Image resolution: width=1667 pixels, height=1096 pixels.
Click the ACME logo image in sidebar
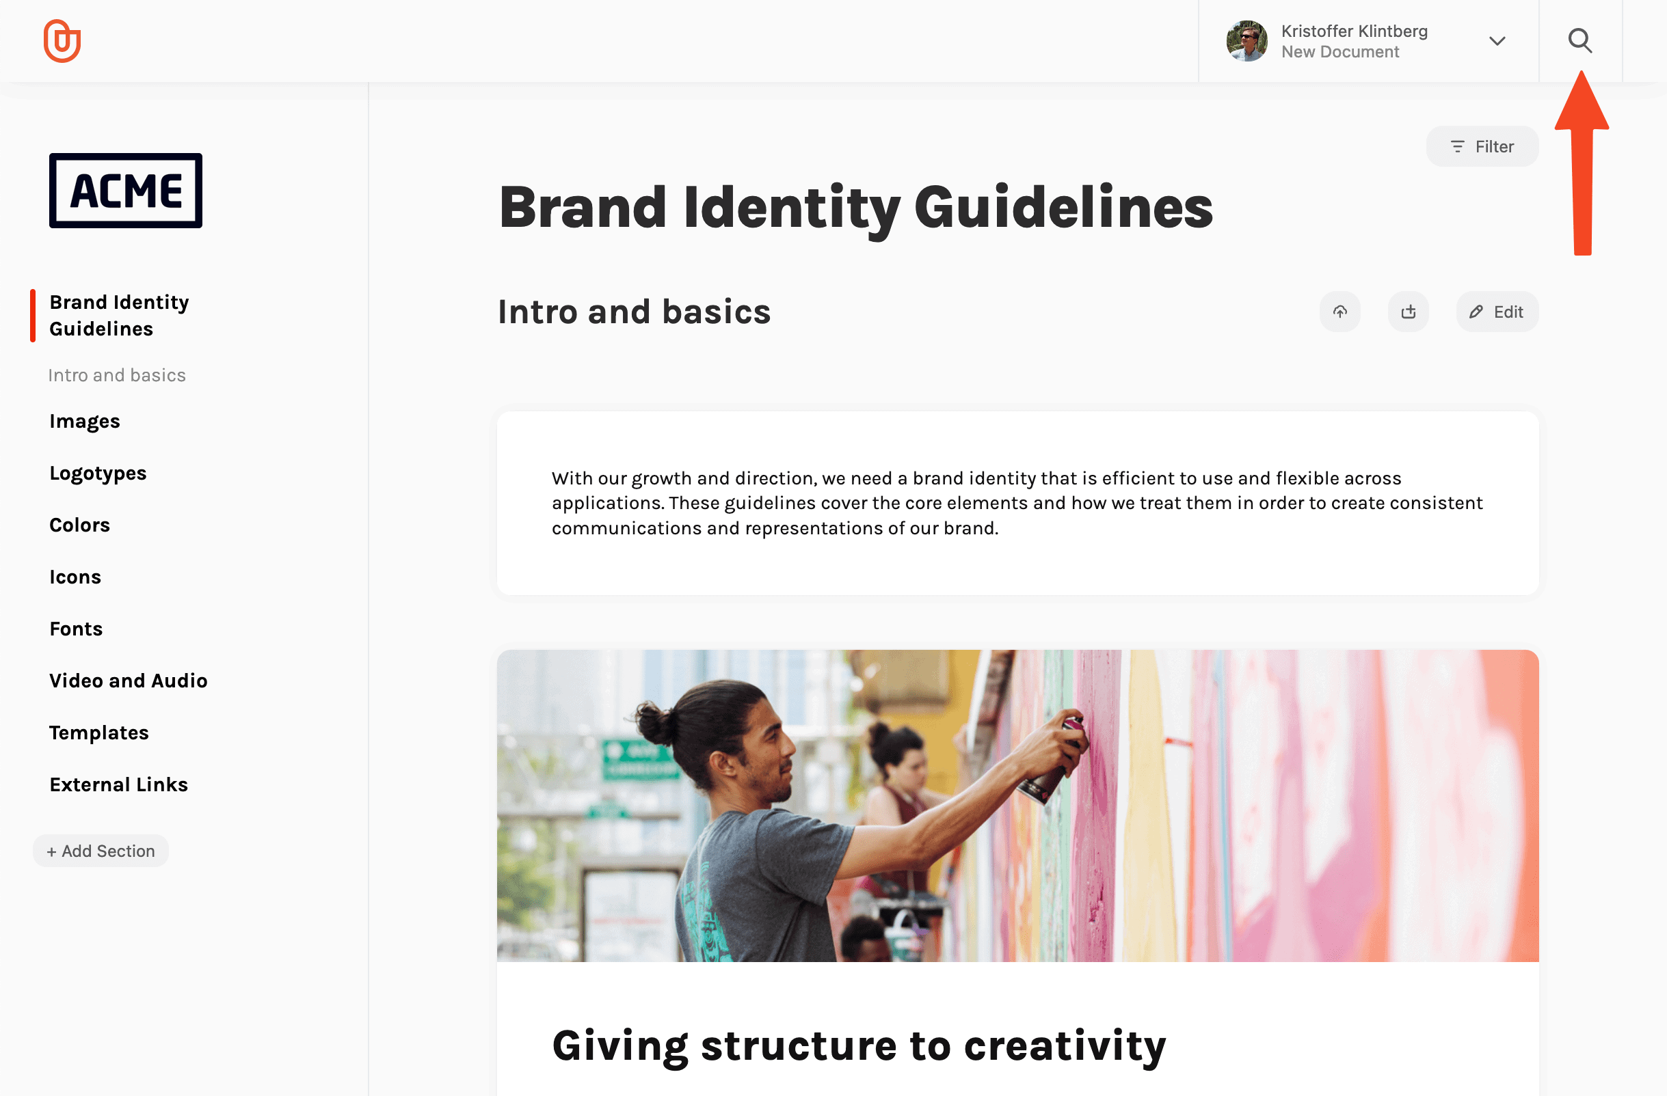coord(126,191)
